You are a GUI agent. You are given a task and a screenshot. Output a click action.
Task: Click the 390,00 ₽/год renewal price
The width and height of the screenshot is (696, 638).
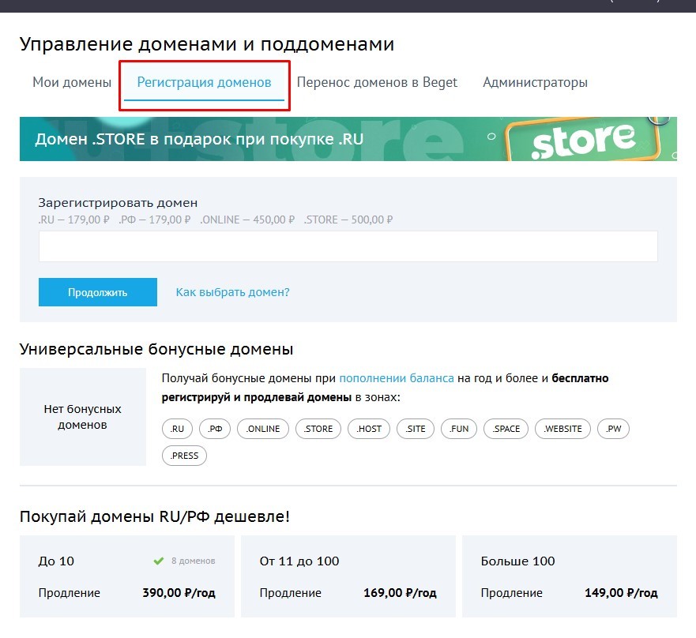pyautogui.click(x=179, y=593)
